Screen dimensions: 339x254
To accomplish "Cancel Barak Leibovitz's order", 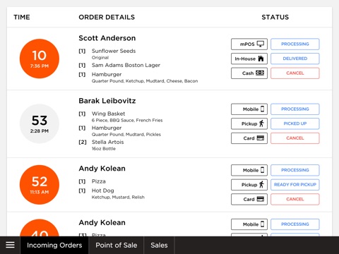I will tap(295, 138).
